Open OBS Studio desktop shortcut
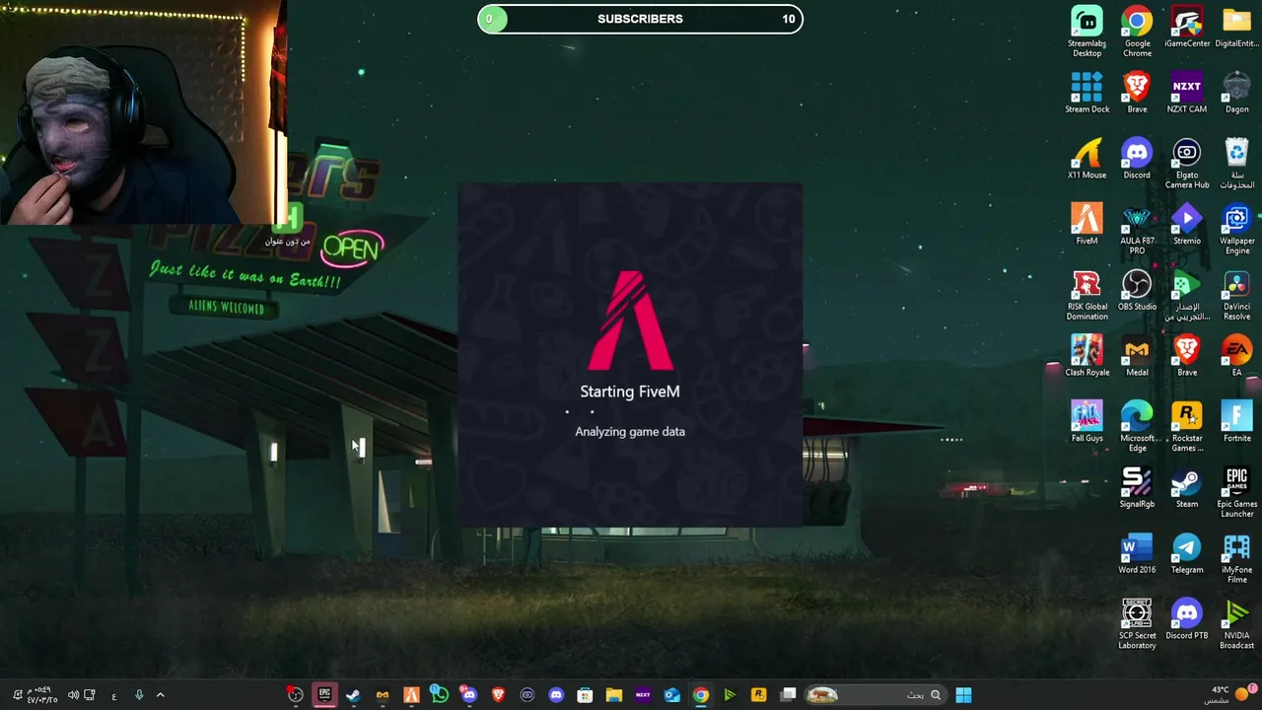The image size is (1262, 710). tap(1137, 290)
